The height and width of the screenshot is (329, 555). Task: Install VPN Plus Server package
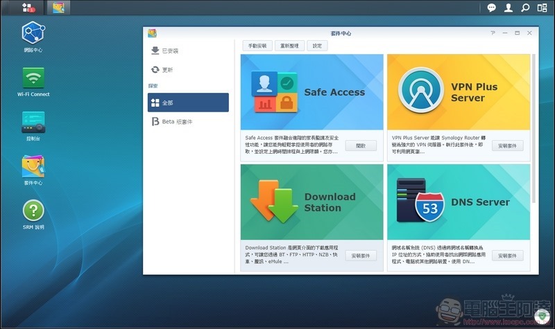pyautogui.click(x=507, y=145)
